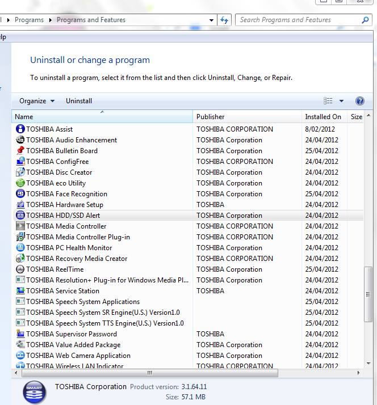Open the address bar history dropdown

click(x=212, y=20)
